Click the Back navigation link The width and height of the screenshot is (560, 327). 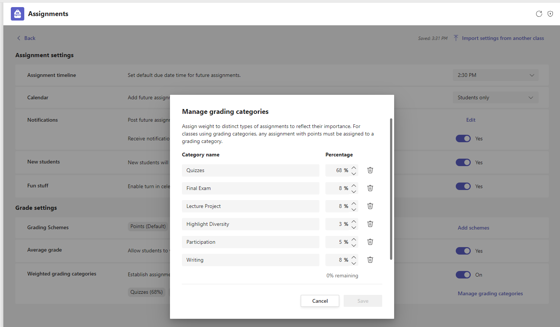click(25, 38)
